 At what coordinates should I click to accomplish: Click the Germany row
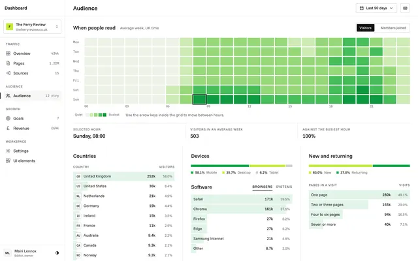123,206
